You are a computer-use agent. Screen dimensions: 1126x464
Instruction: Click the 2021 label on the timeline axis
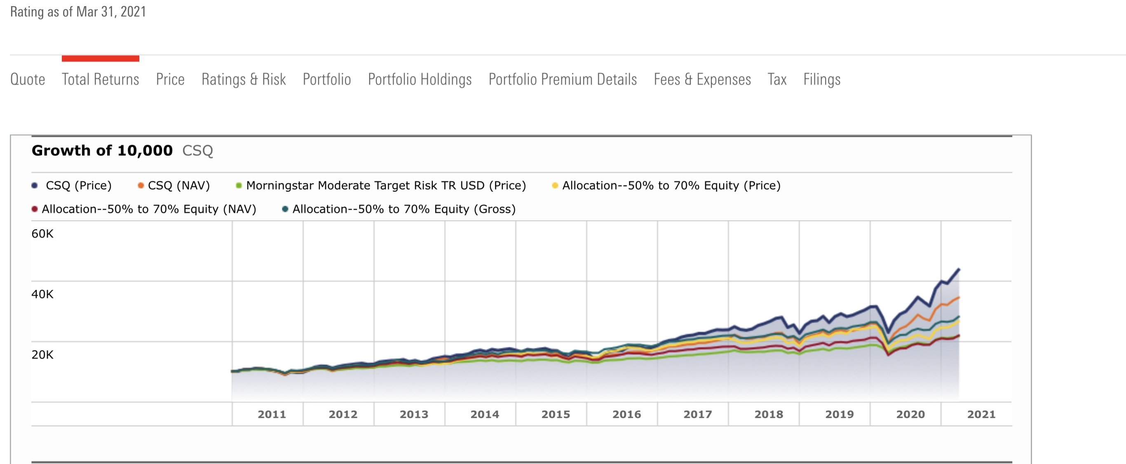(x=981, y=414)
